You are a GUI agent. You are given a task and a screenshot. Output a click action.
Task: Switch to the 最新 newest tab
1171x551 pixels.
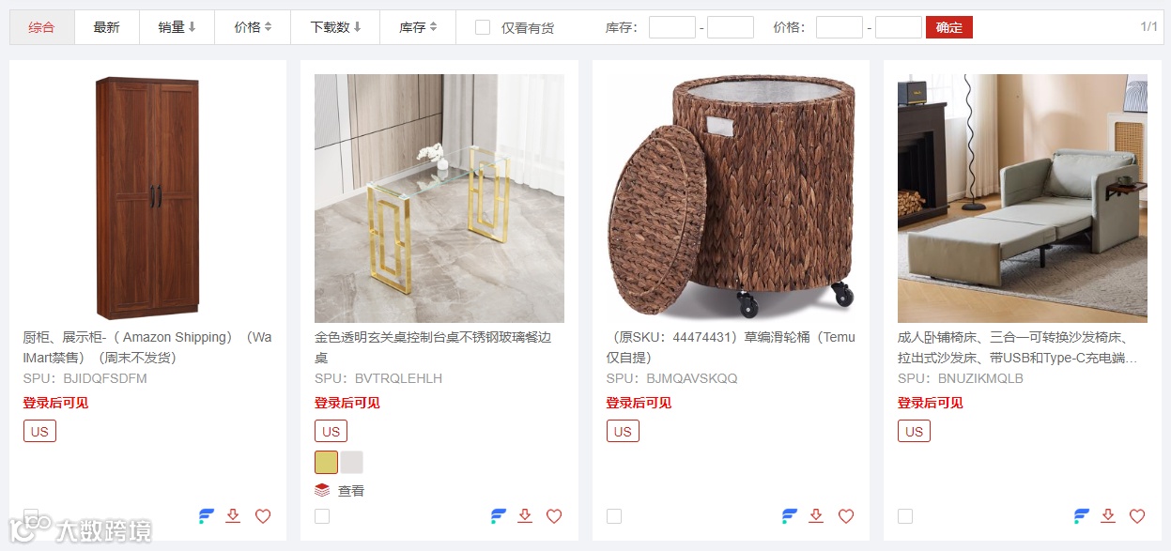[107, 27]
